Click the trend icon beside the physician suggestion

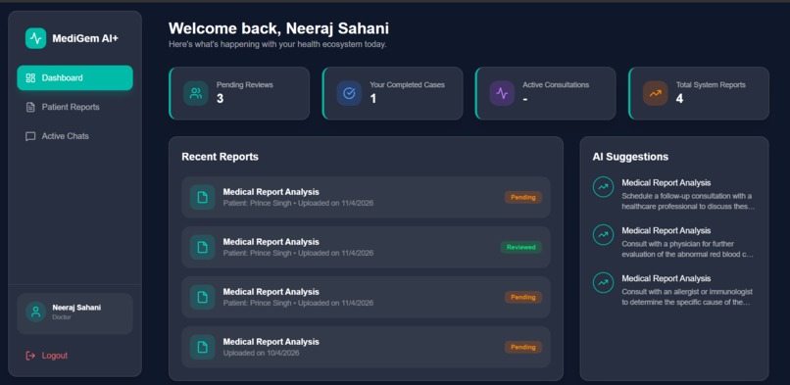(x=603, y=235)
